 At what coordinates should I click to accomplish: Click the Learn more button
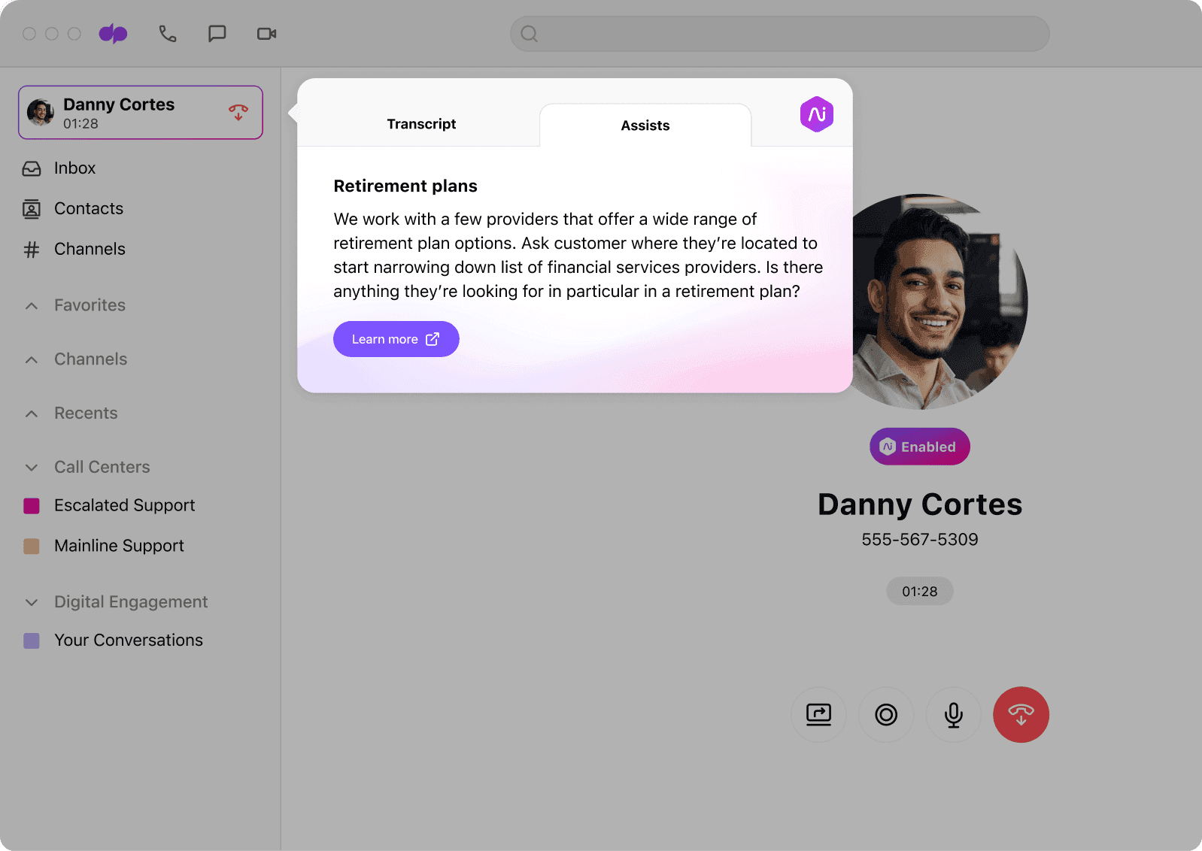pyautogui.click(x=396, y=339)
